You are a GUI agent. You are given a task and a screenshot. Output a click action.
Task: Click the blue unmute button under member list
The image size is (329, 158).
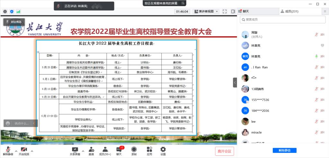pyautogui.click(x=284, y=150)
